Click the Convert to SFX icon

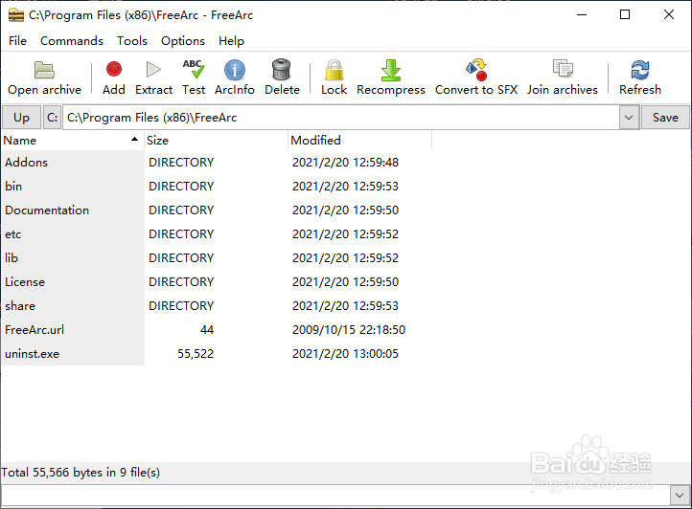pyautogui.click(x=476, y=70)
